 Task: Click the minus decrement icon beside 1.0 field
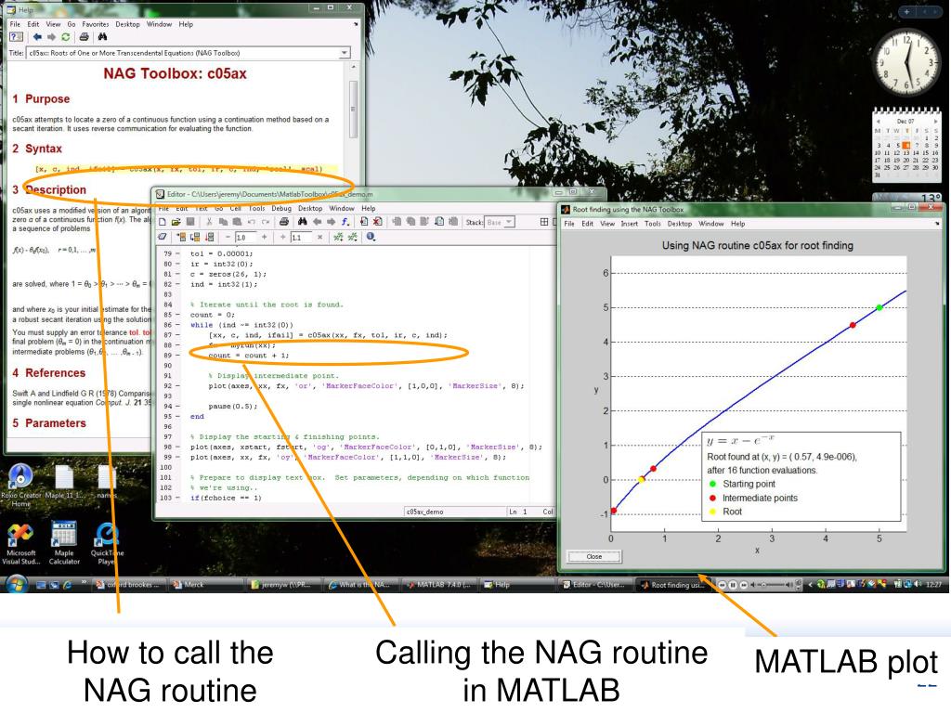click(228, 237)
